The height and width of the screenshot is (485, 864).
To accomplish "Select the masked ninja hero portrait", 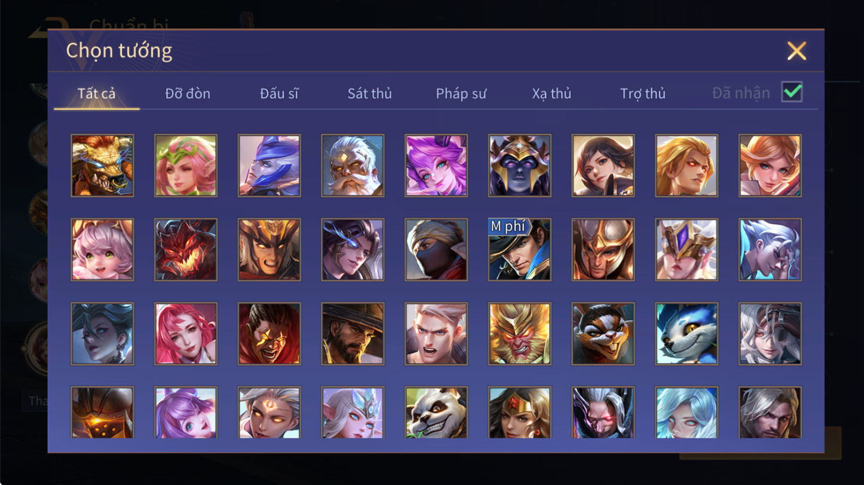I will coord(436,250).
